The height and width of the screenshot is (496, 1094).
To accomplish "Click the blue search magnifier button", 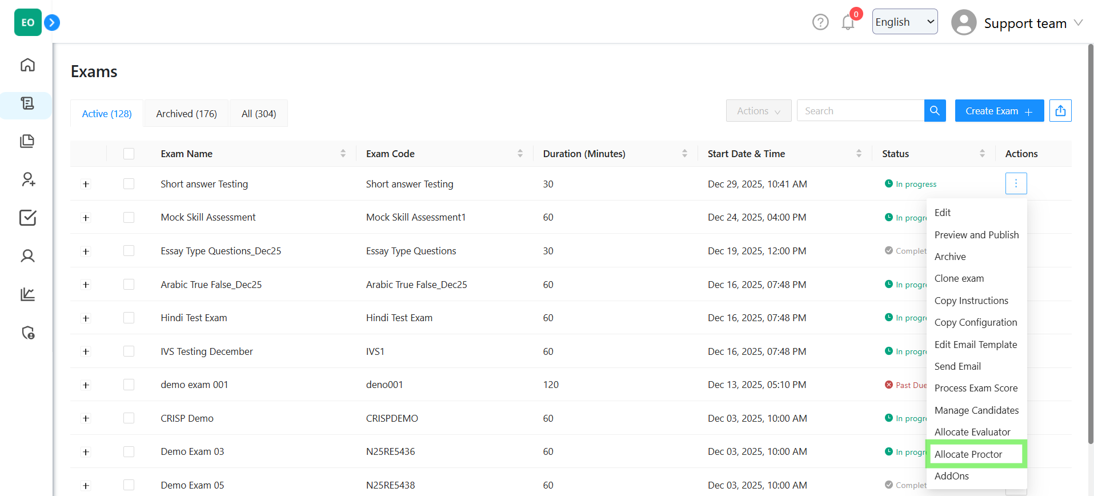I will [935, 111].
